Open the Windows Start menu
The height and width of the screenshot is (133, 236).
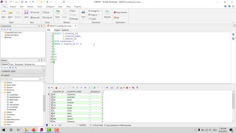click(4, 130)
